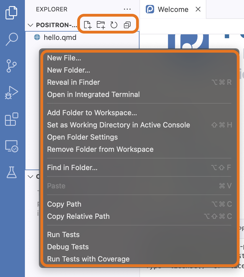
Task: Collapse all folders in Explorer
Action: tap(127, 25)
